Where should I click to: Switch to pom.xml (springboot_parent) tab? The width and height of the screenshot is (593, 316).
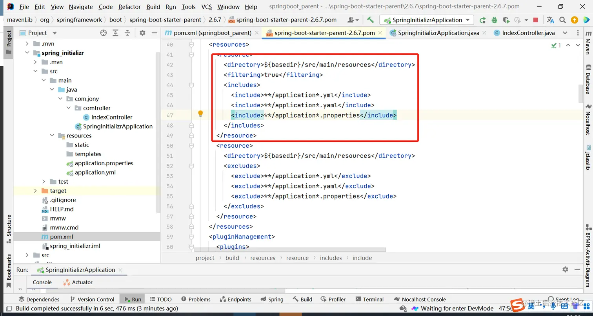pos(212,33)
